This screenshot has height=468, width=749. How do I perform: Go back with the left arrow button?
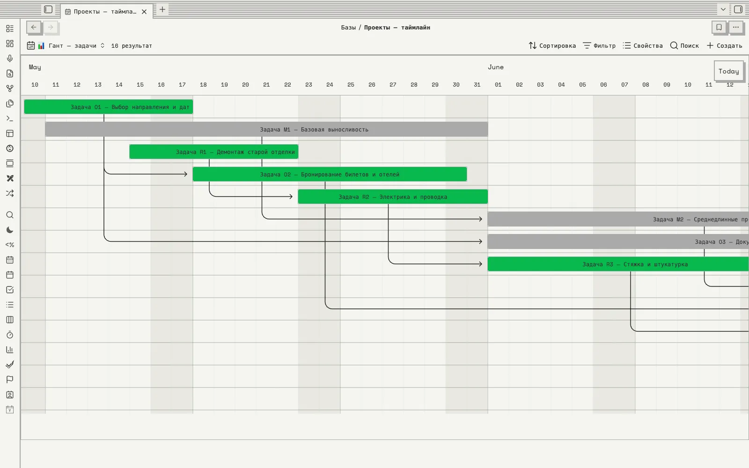coord(34,27)
